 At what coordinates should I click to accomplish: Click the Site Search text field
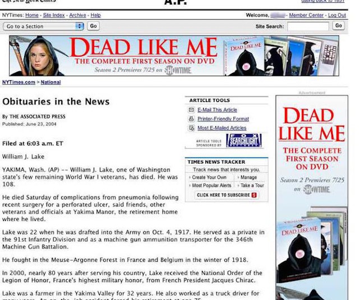tap(308, 26)
